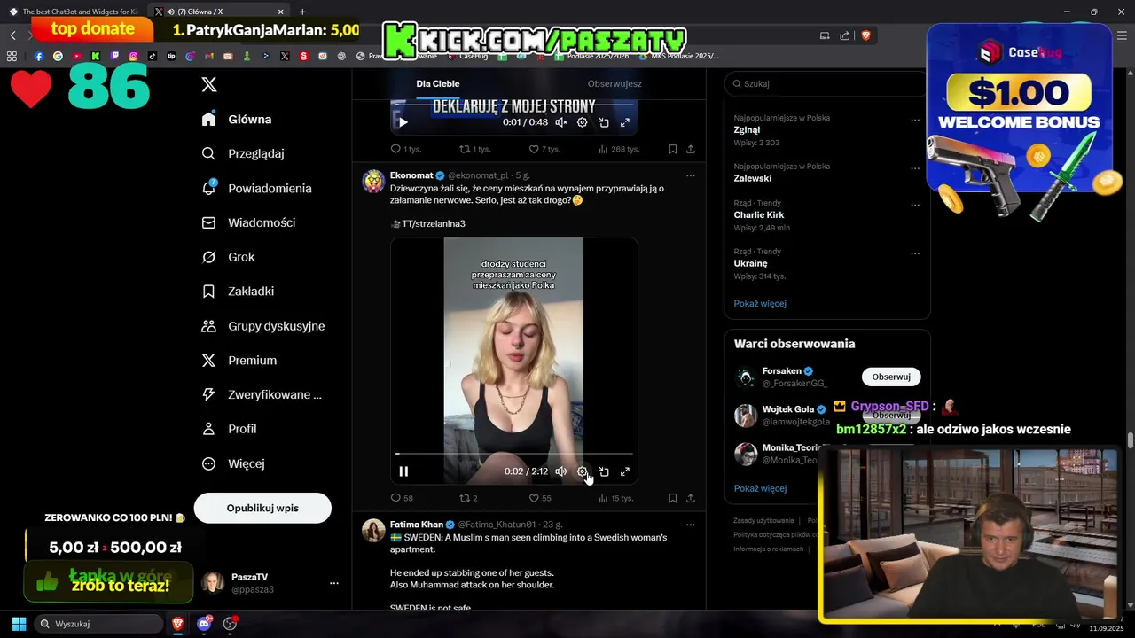
Task: Switch to The best ChatBot and Widgets tab
Action: [74, 12]
